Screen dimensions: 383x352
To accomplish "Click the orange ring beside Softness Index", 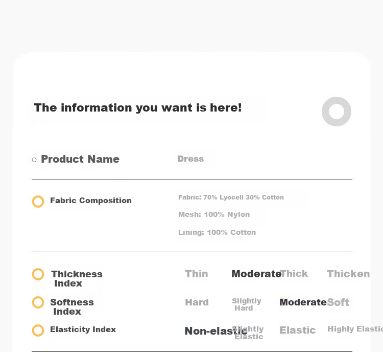I will (38, 302).
